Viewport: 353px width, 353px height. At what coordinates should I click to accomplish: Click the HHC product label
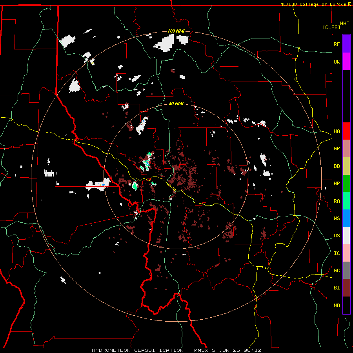click(345, 24)
